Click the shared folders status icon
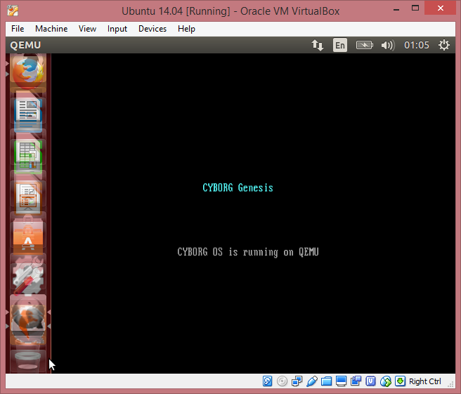The height and width of the screenshot is (394, 461). [326, 381]
